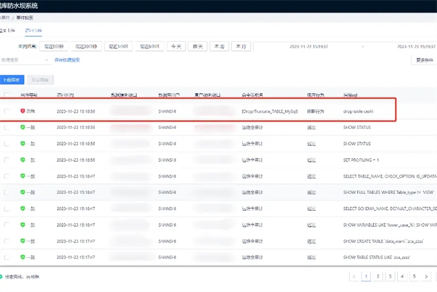Screen dimensions: 437x292
Task: Open the 更多条件 more conditions button
Action: tap(424, 60)
